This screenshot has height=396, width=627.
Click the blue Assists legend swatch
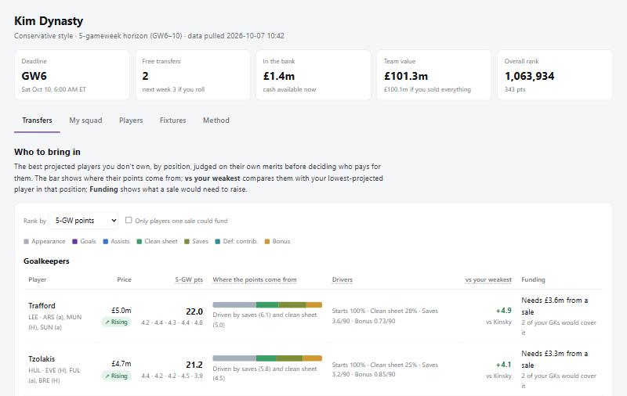(106, 242)
